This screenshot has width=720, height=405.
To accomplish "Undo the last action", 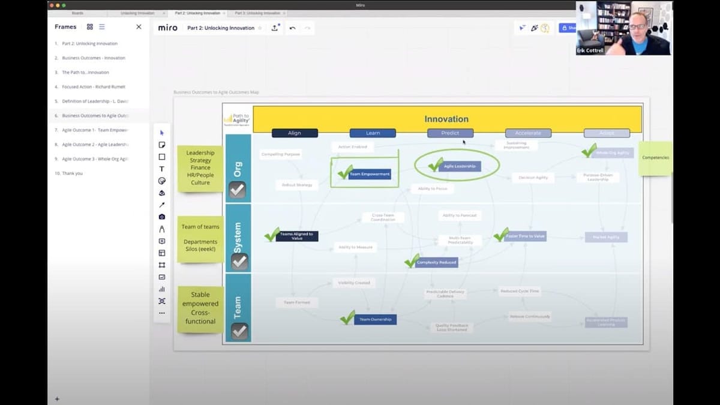I will tap(293, 27).
